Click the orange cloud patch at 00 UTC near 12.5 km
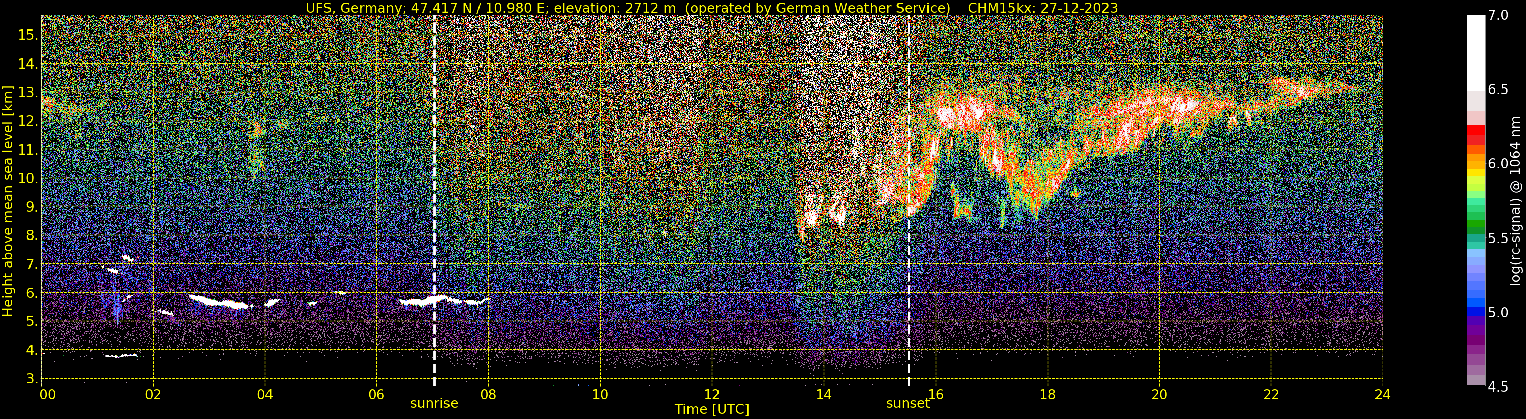The width and height of the screenshot is (1526, 419). pos(47,104)
